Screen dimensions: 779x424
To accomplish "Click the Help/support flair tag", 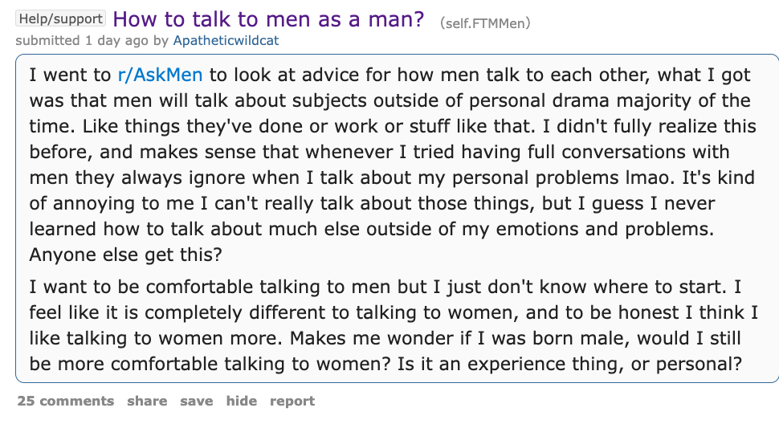I will (x=60, y=18).
